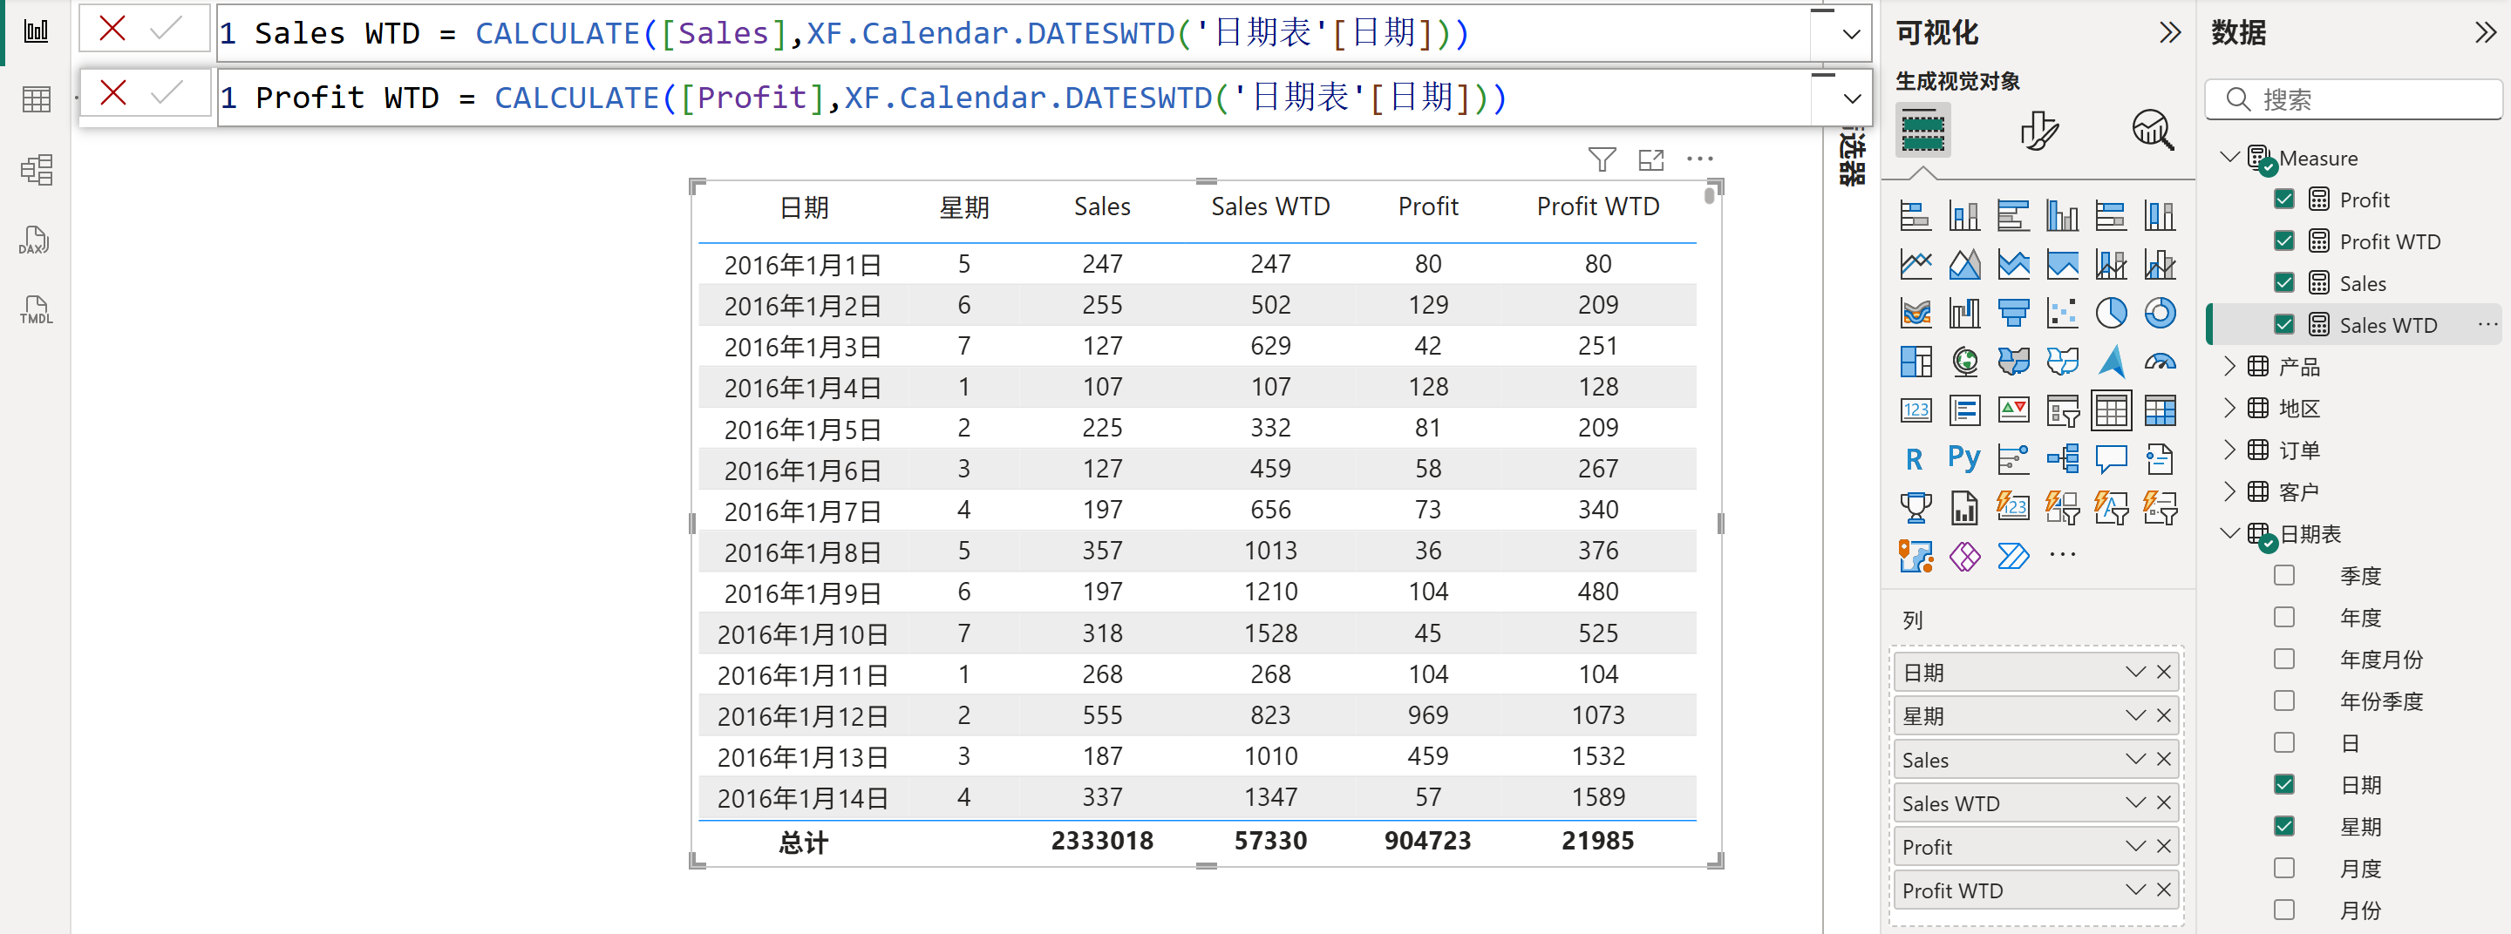Viewport: 2511px width, 934px height.
Task: Choose the donut chart visual
Action: [2159, 313]
